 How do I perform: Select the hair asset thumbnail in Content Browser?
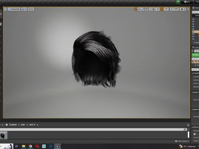point(3,135)
